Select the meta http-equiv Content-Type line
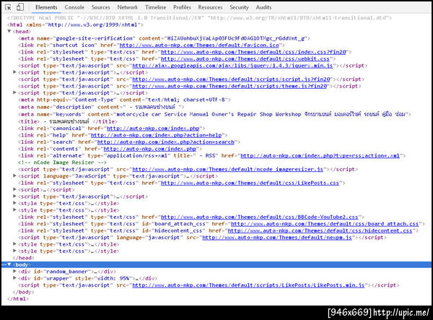The height and width of the screenshot is (320, 433). 124,100
